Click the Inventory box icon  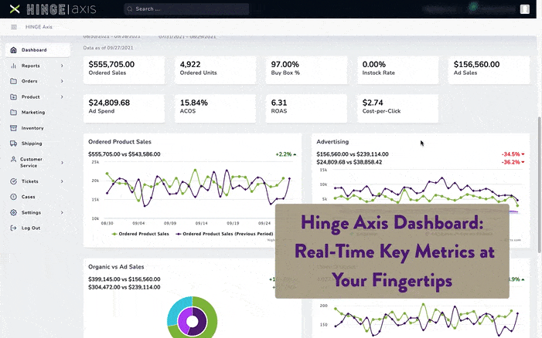tap(13, 128)
